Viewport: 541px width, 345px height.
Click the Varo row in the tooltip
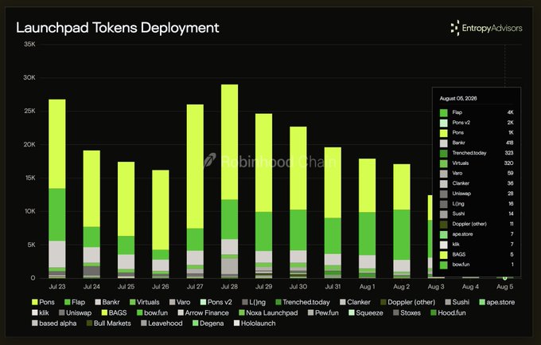point(477,173)
